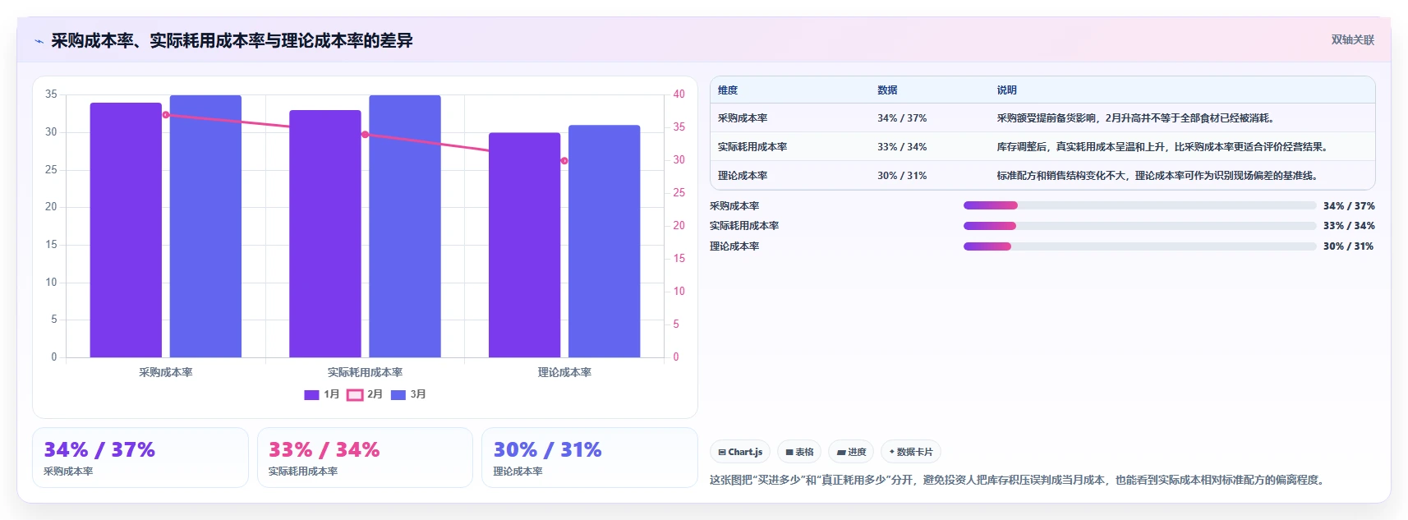Screen dimensions: 1408x520
Task: Select the 3月 bar for 采购成本率
Action: point(205,226)
